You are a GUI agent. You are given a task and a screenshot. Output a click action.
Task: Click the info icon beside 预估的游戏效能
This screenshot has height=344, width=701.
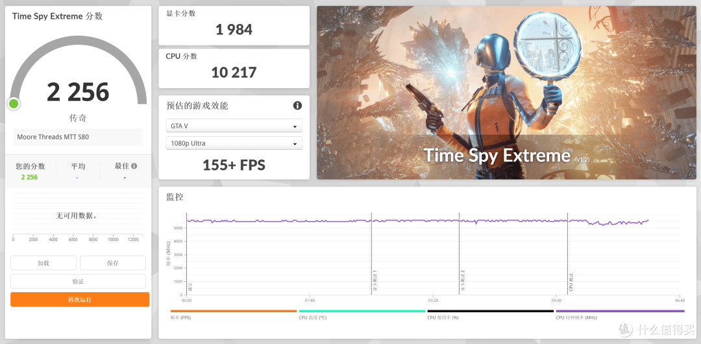coord(297,106)
